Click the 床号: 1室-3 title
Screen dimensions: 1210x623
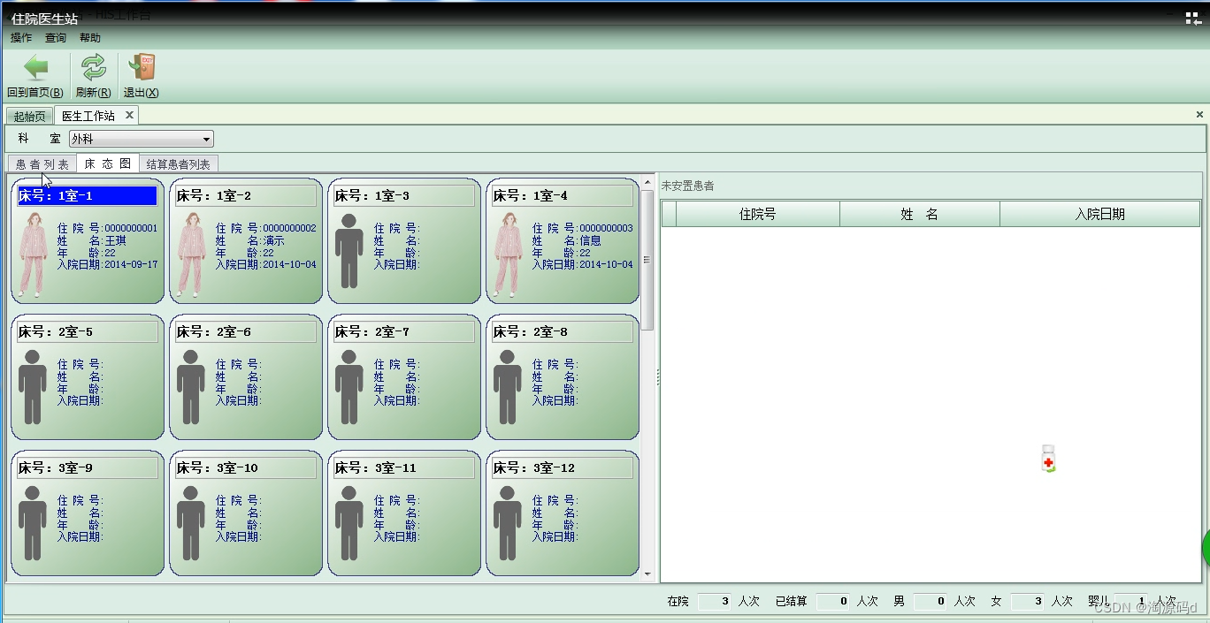[403, 195]
